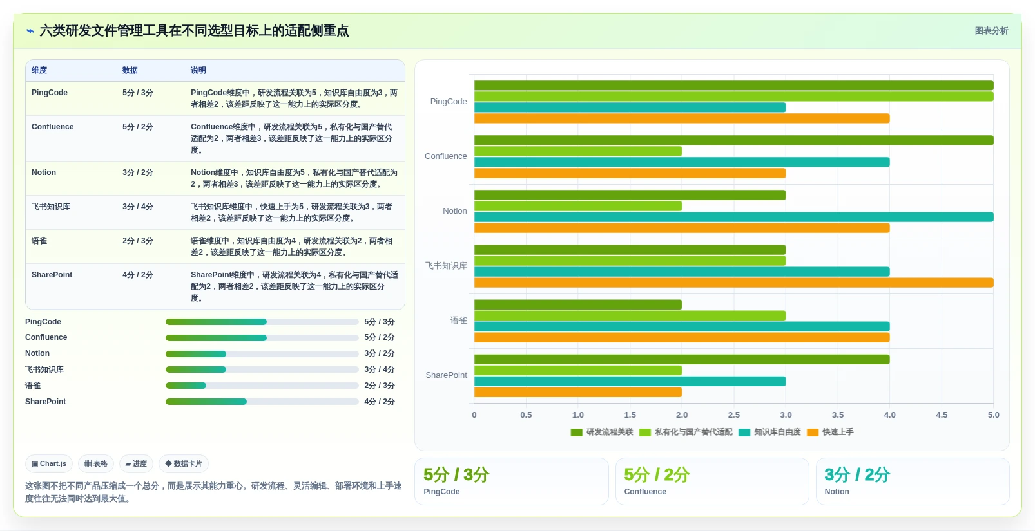Select the PingCode table row name
1035x531 pixels.
[x=50, y=93]
